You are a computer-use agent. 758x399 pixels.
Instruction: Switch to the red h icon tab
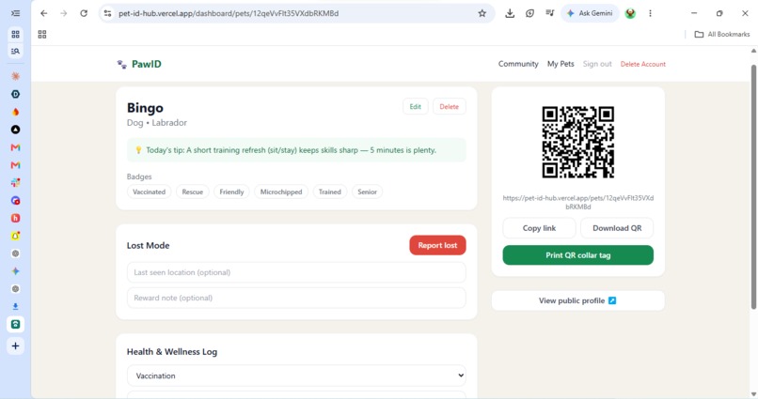point(15,218)
